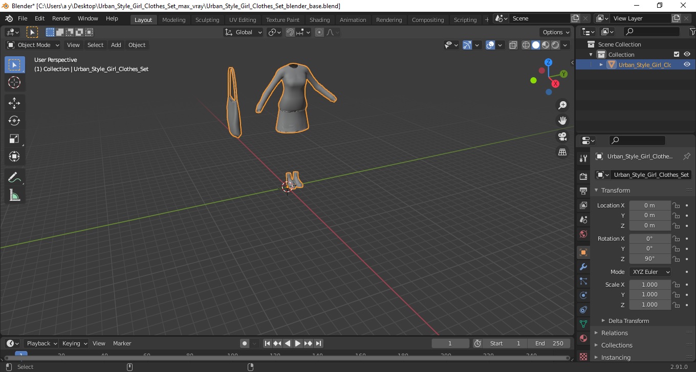Open the Object Data properties tab
This screenshot has width=696, height=372.
(x=583, y=324)
